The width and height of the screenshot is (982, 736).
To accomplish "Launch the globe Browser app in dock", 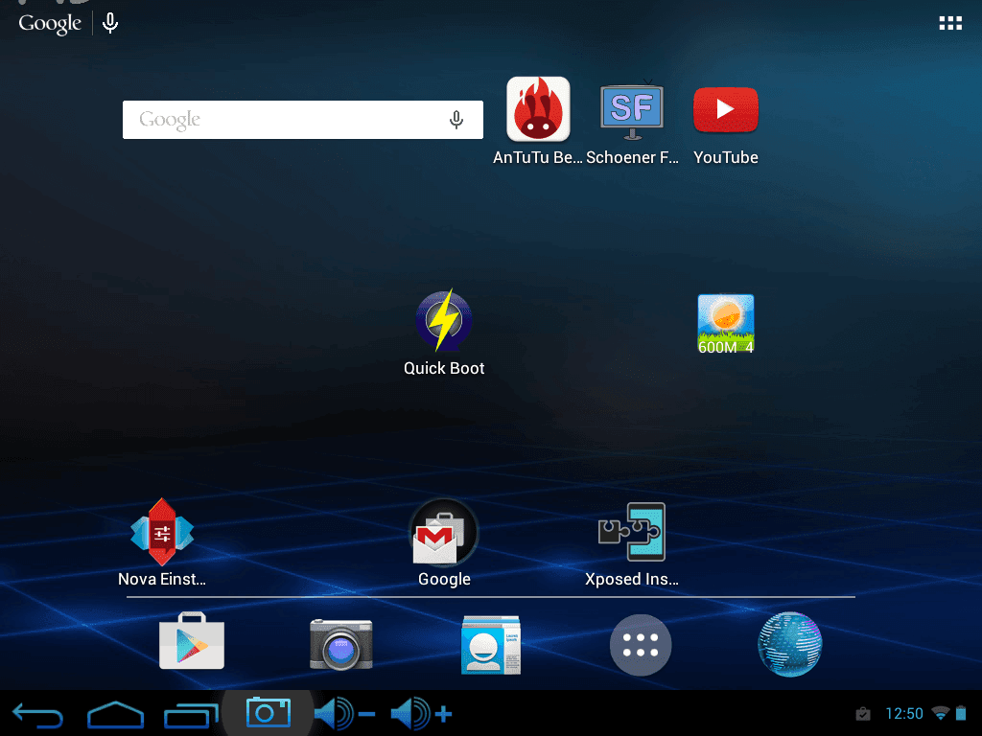I will 790,644.
